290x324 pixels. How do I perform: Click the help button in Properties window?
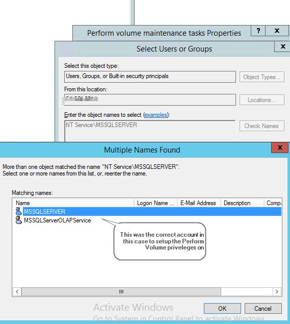(x=258, y=31)
